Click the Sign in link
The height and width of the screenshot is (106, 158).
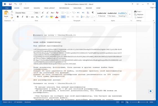pyautogui.click(x=153, y=8)
